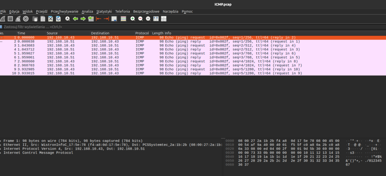
Task: Click the zoom out icon
Action: [140, 18]
